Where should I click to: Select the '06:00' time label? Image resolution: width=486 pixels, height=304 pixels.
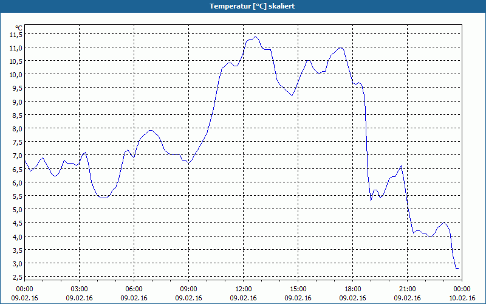(134, 289)
